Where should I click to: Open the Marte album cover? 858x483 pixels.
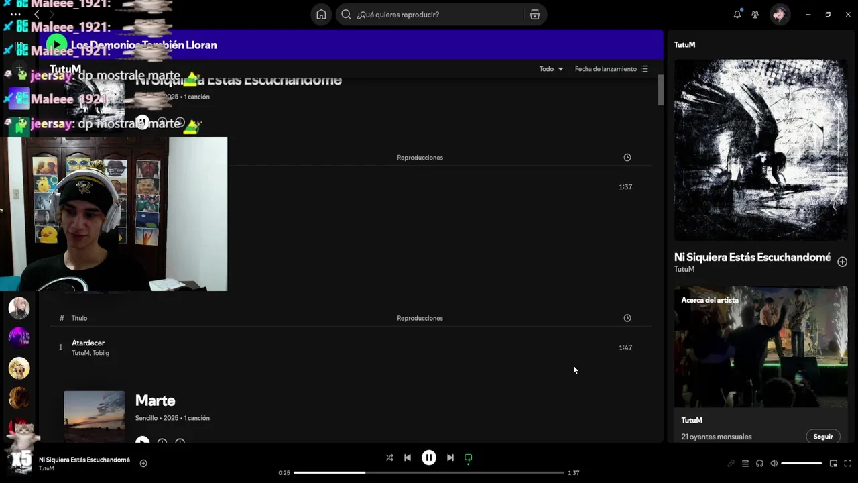click(94, 416)
